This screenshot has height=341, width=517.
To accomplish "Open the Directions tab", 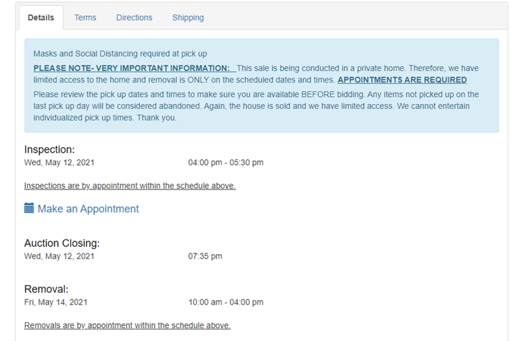I will click(134, 17).
